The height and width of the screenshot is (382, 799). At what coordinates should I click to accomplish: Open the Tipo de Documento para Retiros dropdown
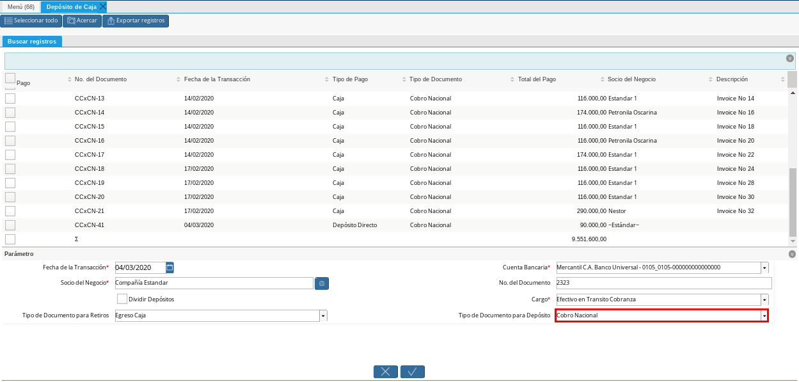pos(323,315)
